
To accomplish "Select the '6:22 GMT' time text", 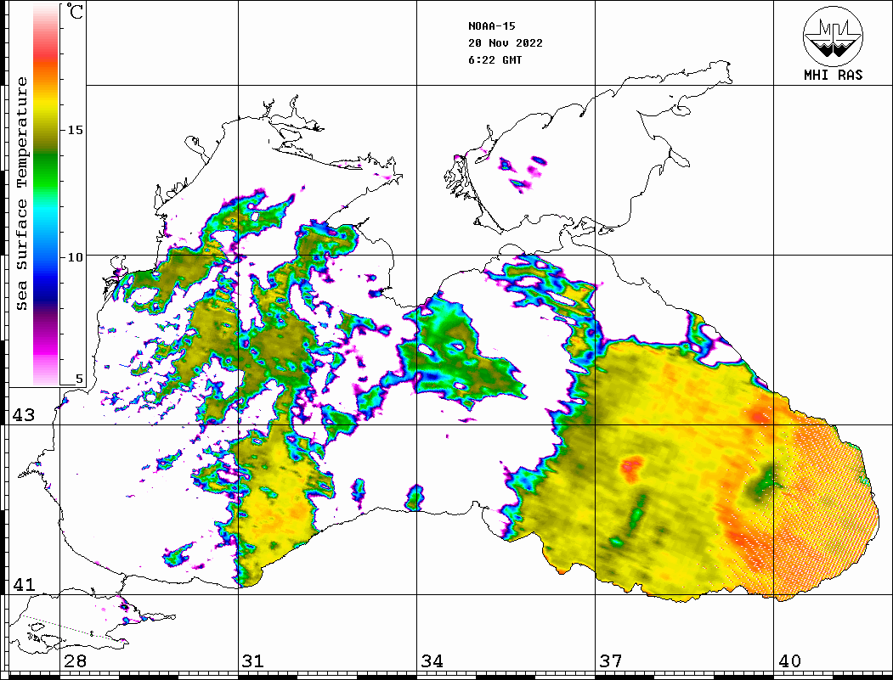I will coord(495,60).
